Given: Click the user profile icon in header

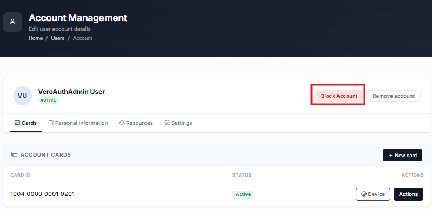Looking at the screenshot, I should pyautogui.click(x=12, y=22).
